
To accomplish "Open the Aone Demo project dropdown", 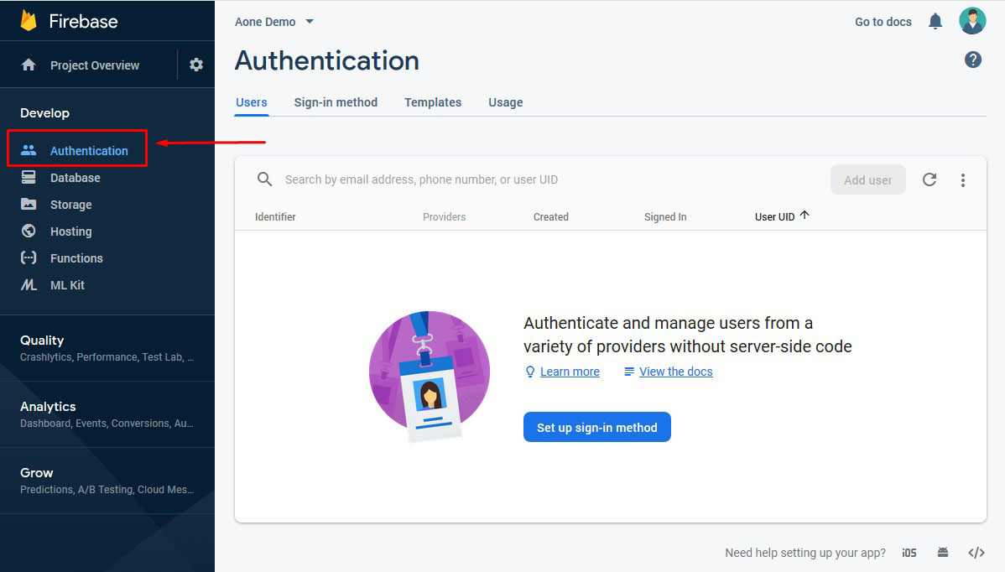I will point(274,22).
